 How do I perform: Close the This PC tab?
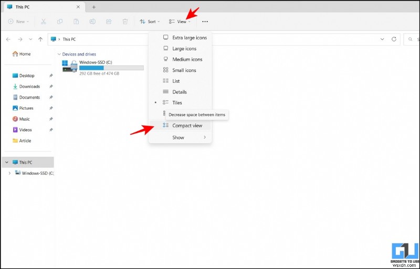point(78,7)
